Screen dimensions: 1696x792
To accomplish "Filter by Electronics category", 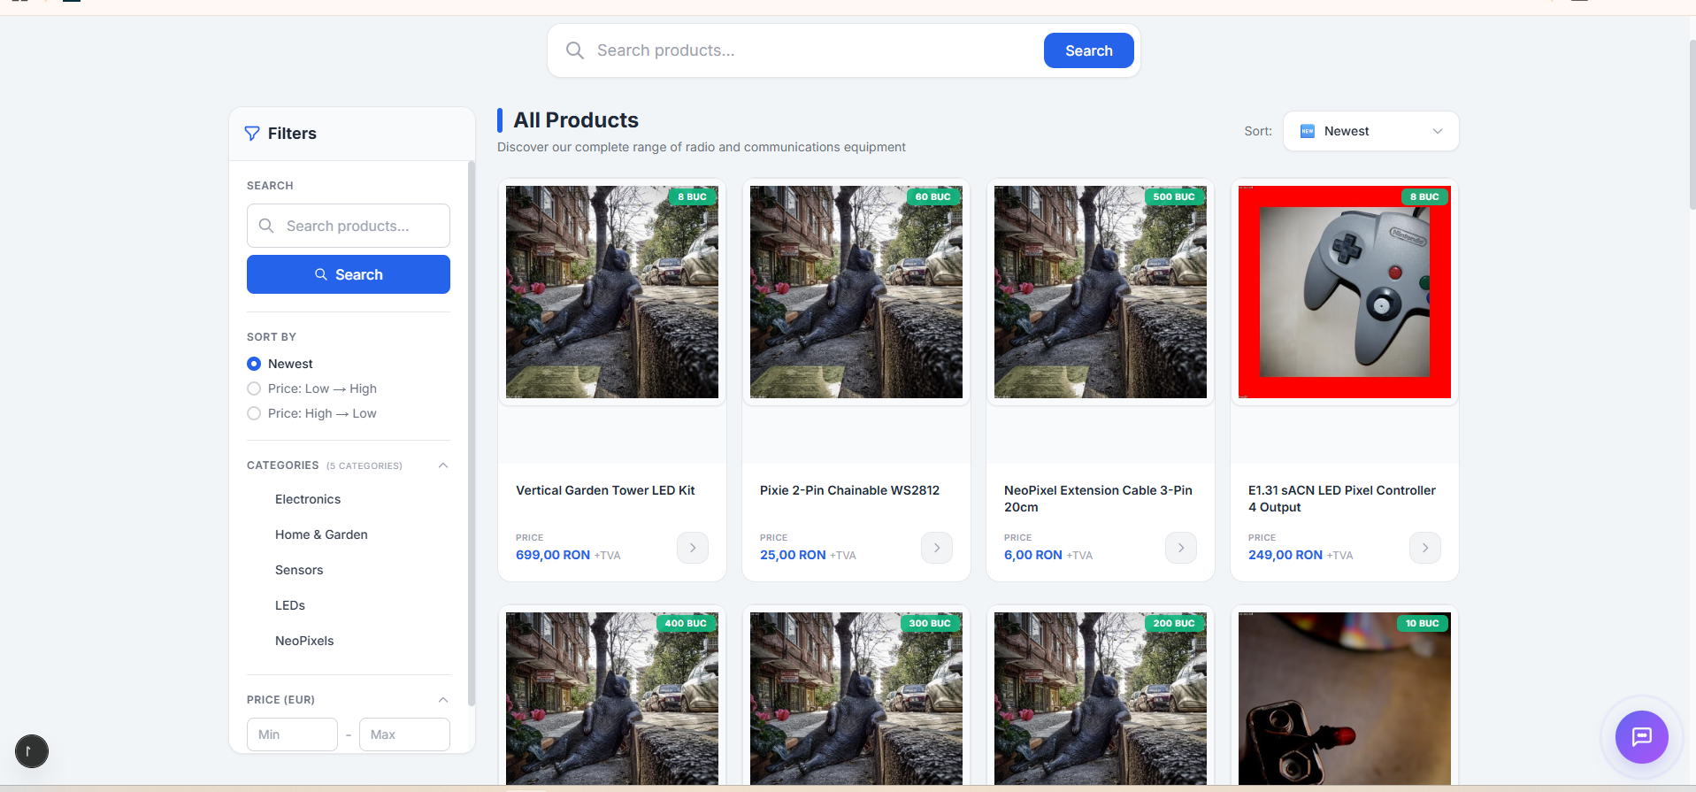I will [x=308, y=499].
